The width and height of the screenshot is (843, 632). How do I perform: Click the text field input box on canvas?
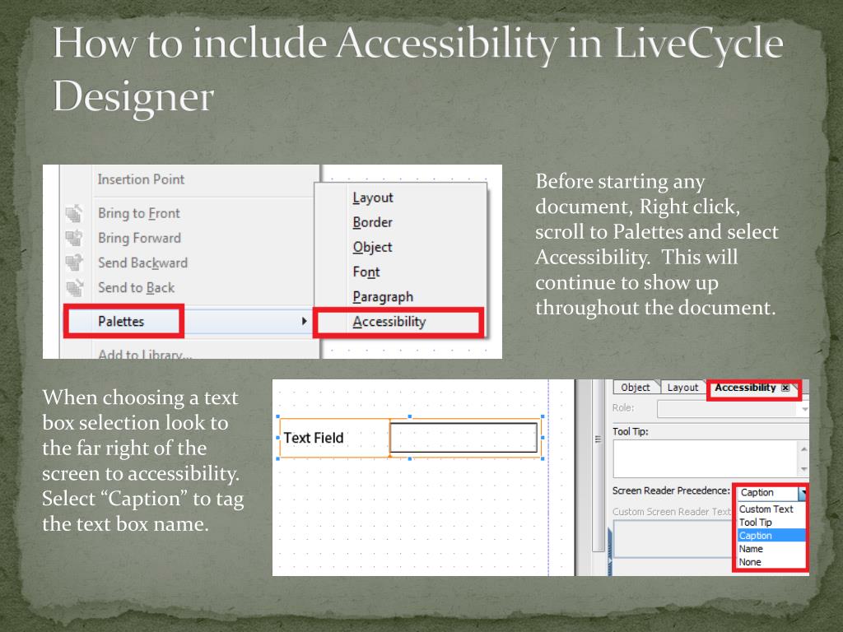point(463,438)
